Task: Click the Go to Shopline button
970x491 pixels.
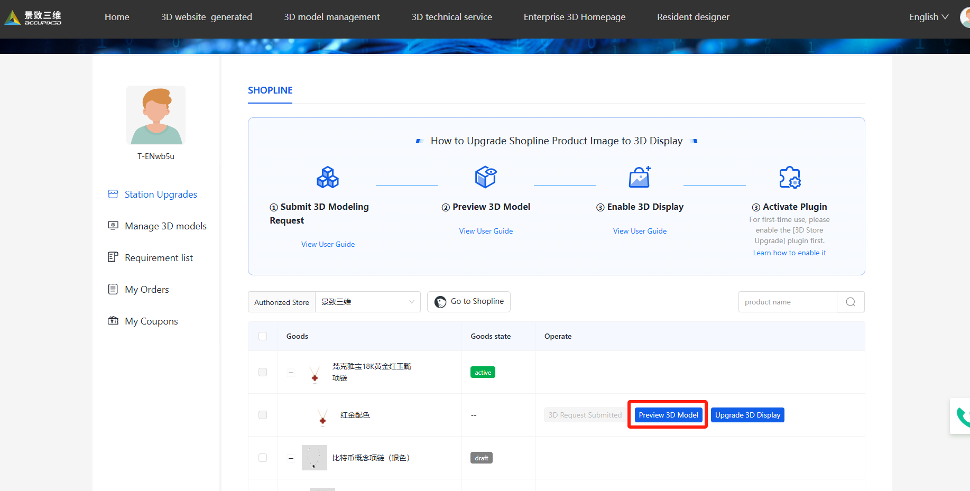Action: pos(469,302)
